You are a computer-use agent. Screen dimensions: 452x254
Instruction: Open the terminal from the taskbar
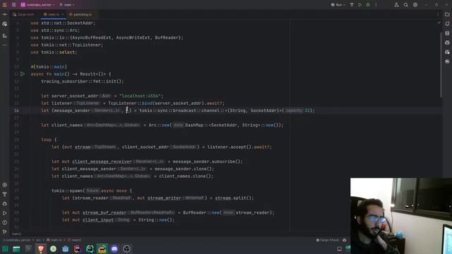[x=28, y=249]
